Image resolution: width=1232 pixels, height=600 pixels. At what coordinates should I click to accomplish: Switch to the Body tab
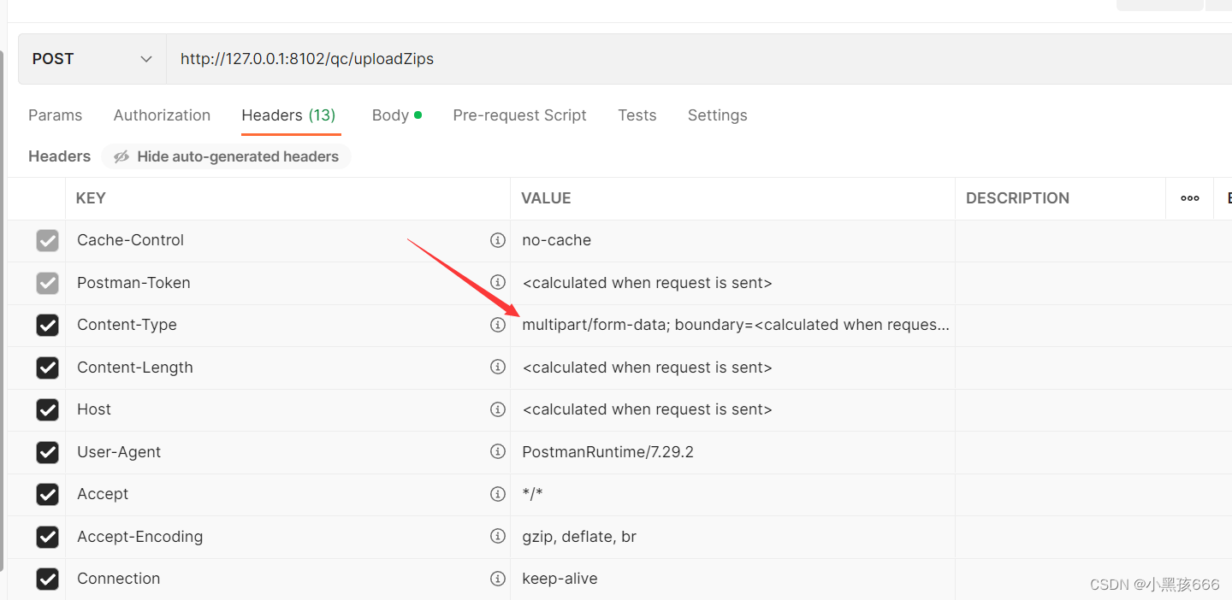coord(390,115)
